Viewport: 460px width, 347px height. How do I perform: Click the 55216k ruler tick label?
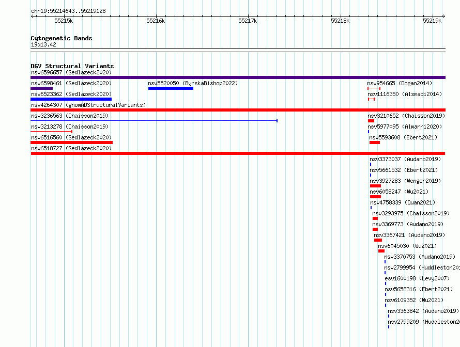tap(156, 21)
